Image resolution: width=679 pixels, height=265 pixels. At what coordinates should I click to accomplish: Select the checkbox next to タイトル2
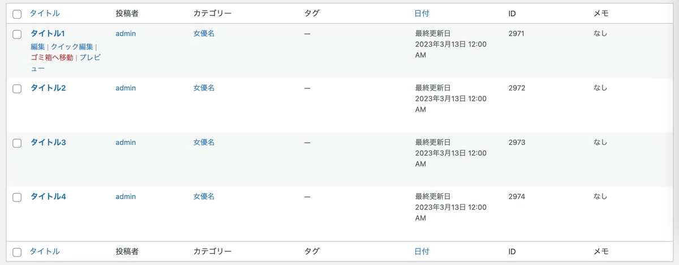click(17, 89)
